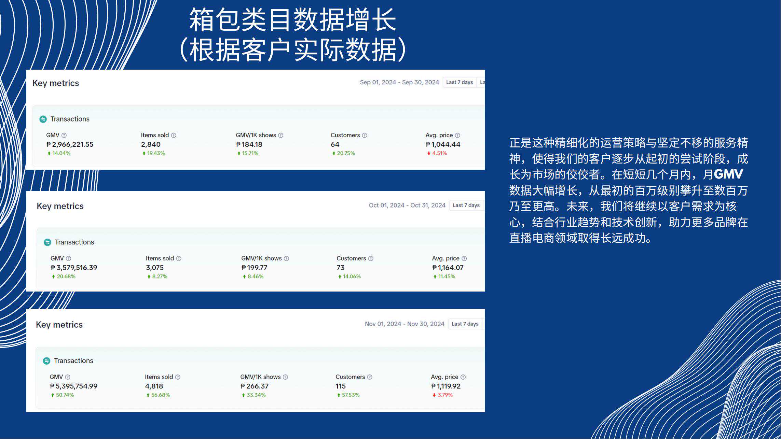Click Customers value 115
The image size is (781, 439).
pos(341,386)
